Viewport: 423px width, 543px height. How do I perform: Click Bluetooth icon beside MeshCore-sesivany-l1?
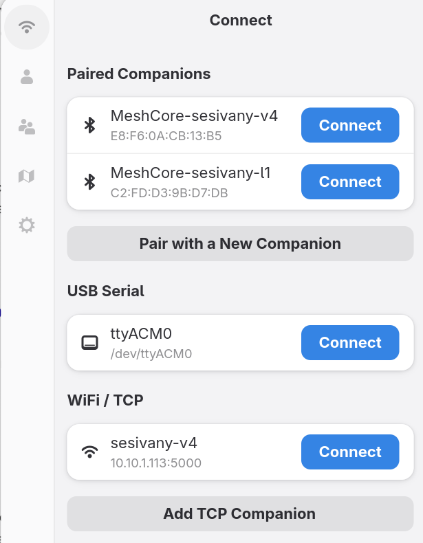(89, 181)
